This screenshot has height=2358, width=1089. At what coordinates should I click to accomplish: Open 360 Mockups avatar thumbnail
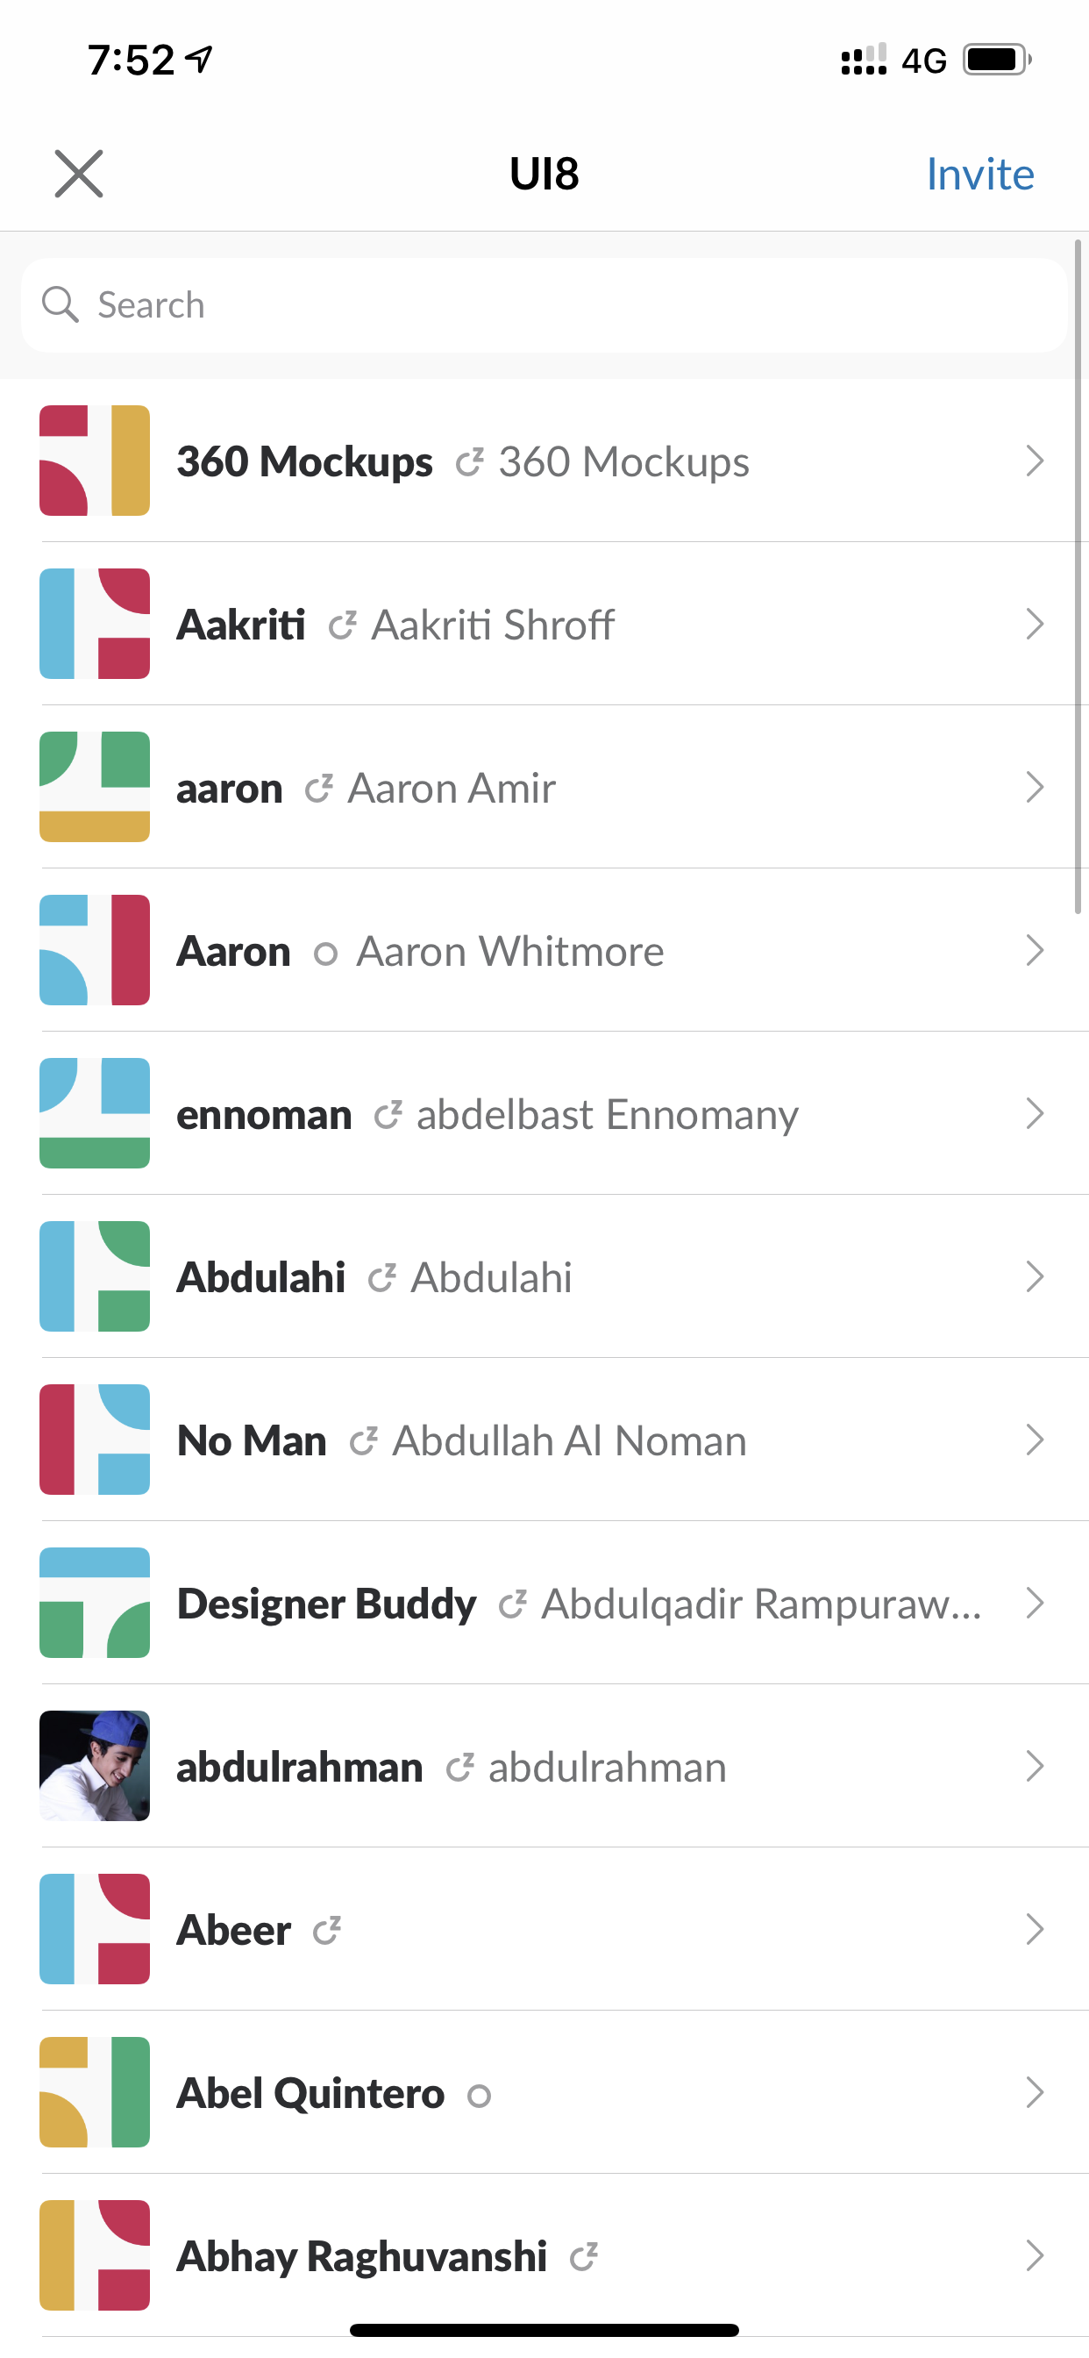click(x=95, y=461)
